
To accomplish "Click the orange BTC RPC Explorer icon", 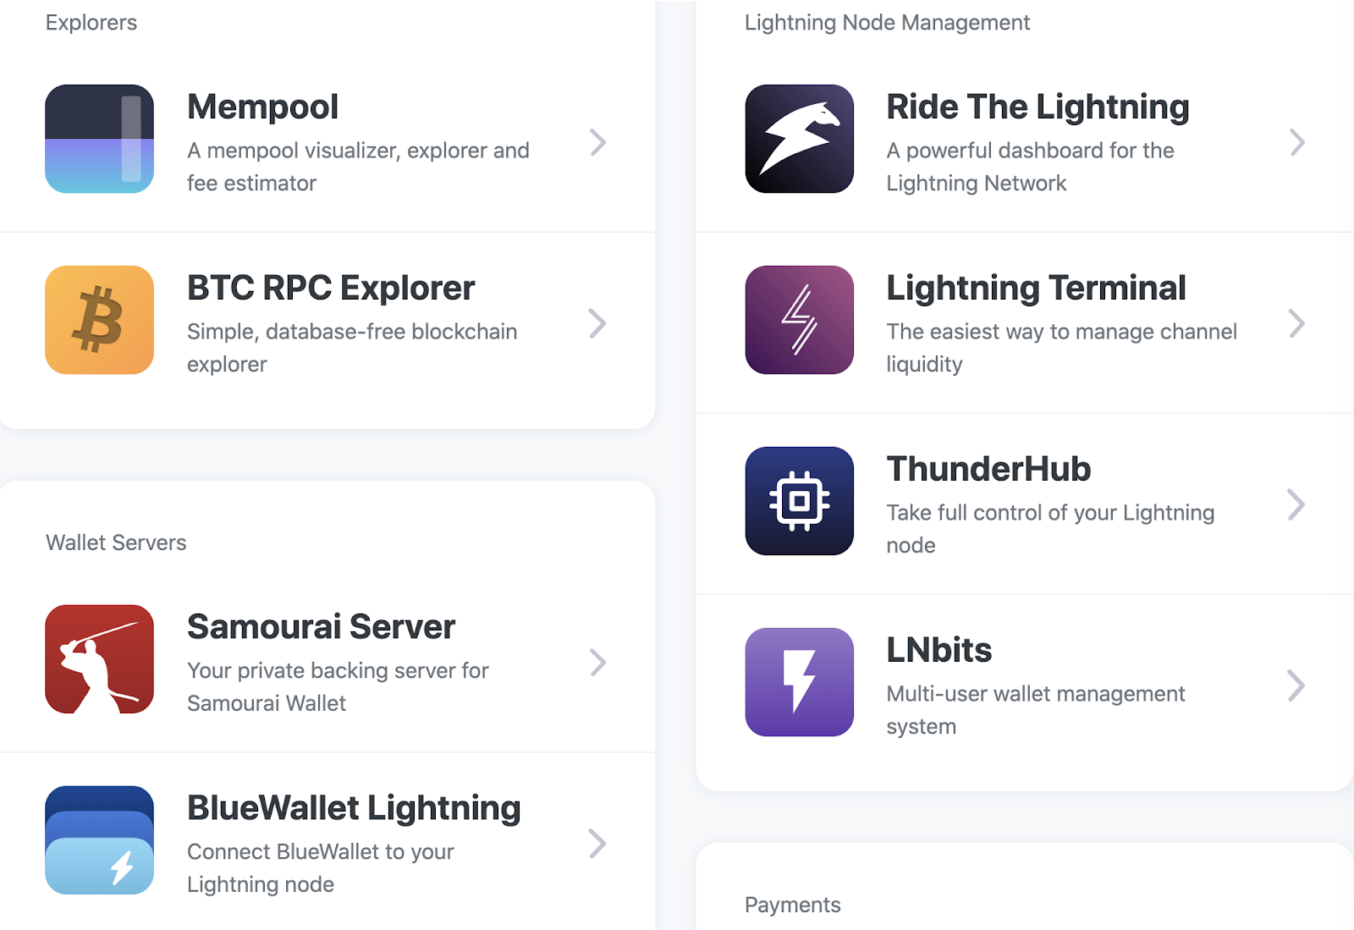I will pos(99,320).
